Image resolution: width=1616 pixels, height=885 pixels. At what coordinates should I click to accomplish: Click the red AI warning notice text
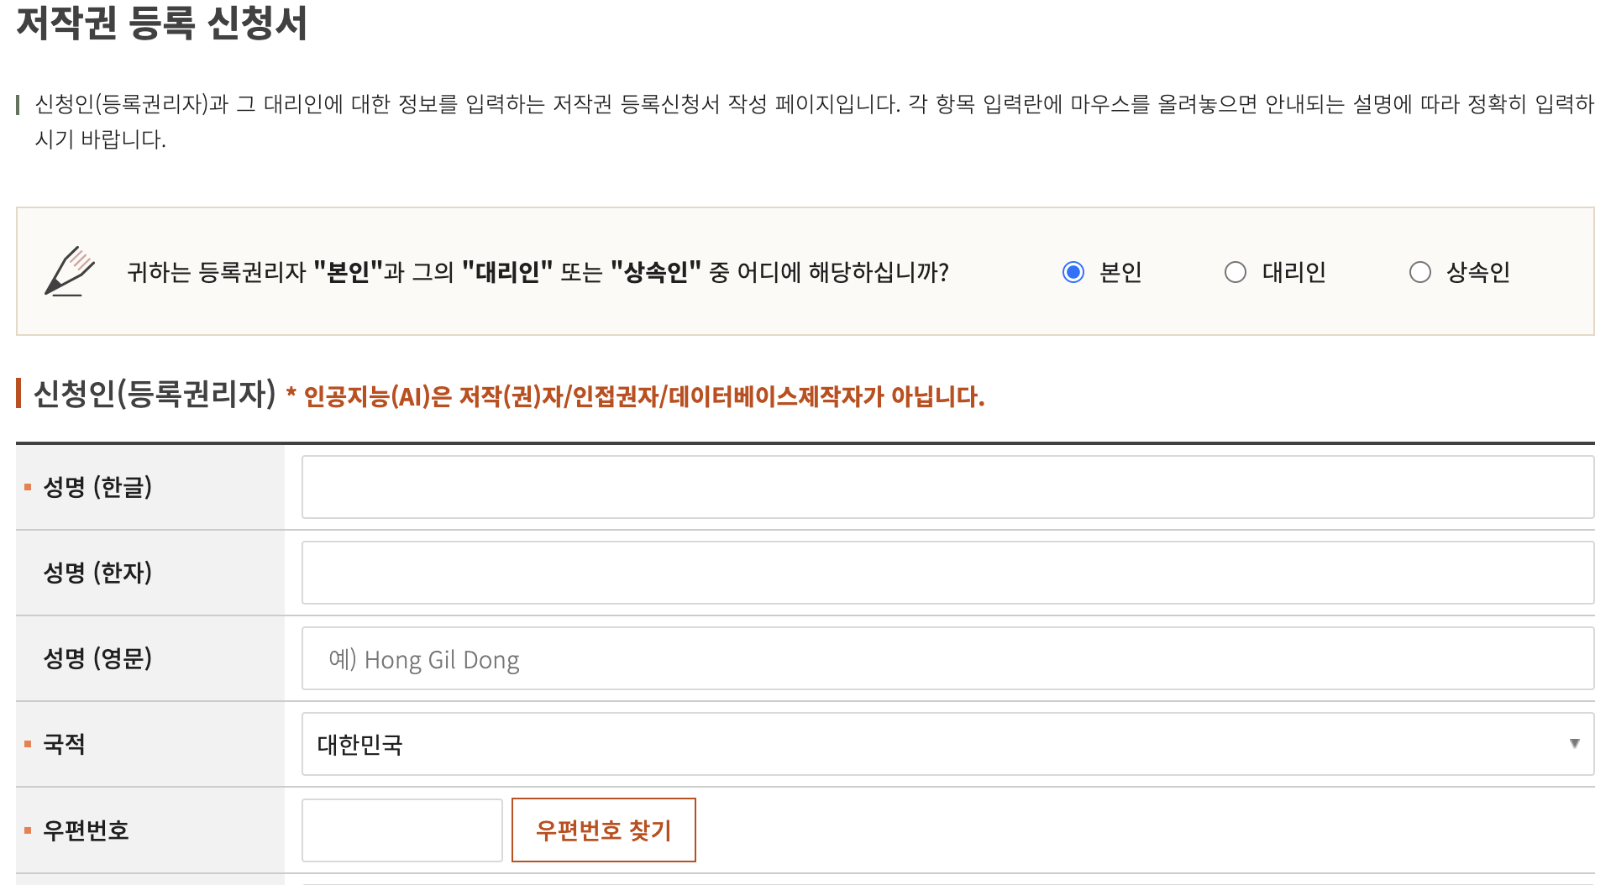[x=637, y=398]
